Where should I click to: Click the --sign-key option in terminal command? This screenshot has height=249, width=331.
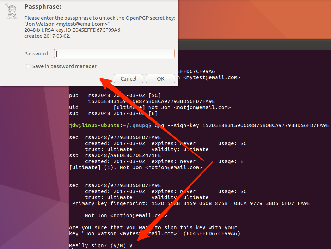[183, 125]
